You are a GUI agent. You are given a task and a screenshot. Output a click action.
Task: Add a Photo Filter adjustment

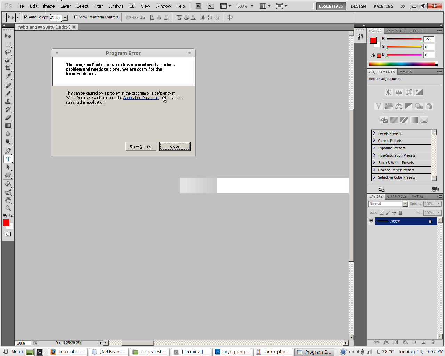[x=419, y=106]
